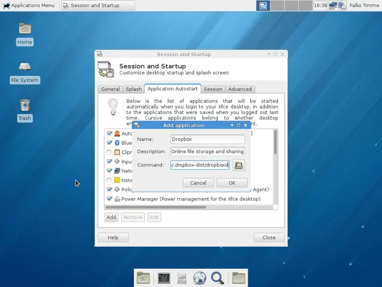Image resolution: width=382 pixels, height=287 pixels.
Task: Click the Close button at dialog bottom
Action: pyautogui.click(x=269, y=237)
